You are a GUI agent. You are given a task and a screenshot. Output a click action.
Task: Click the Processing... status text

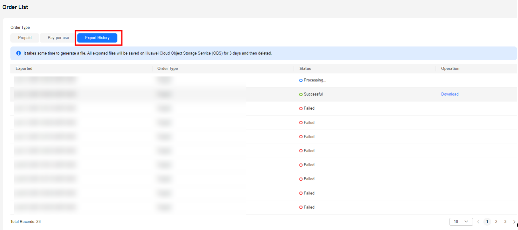[x=315, y=80]
